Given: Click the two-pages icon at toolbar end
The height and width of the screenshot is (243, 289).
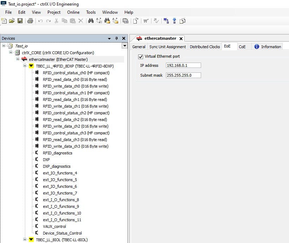Looking at the screenshot, I should 182,21.
